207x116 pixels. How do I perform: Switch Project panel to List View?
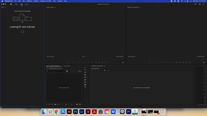coord(49,104)
